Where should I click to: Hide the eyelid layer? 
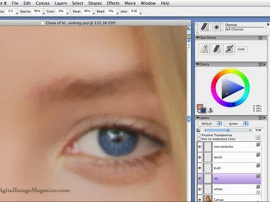tap(200, 158)
